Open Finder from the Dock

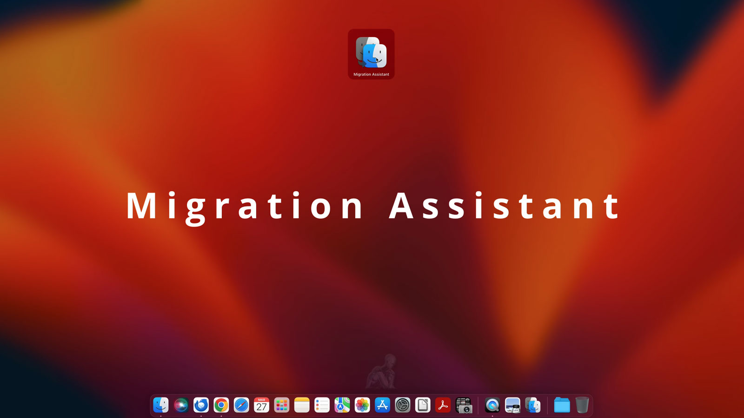tap(161, 405)
